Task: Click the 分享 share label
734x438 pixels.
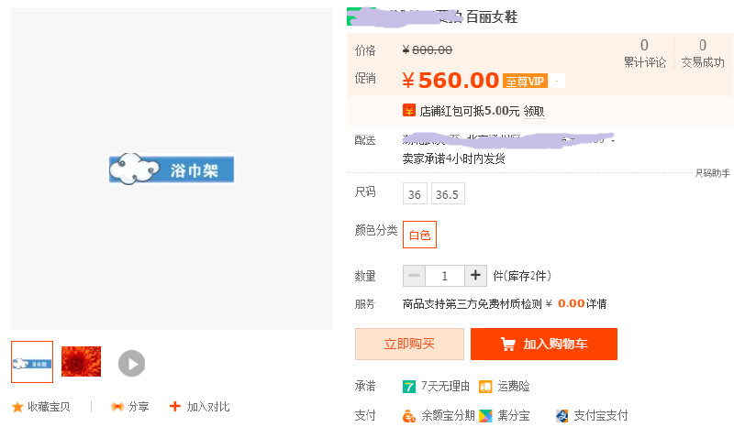Action: click(139, 407)
